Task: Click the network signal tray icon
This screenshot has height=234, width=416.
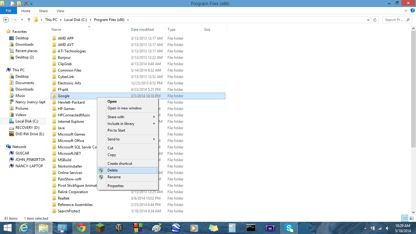Action: click(380, 228)
